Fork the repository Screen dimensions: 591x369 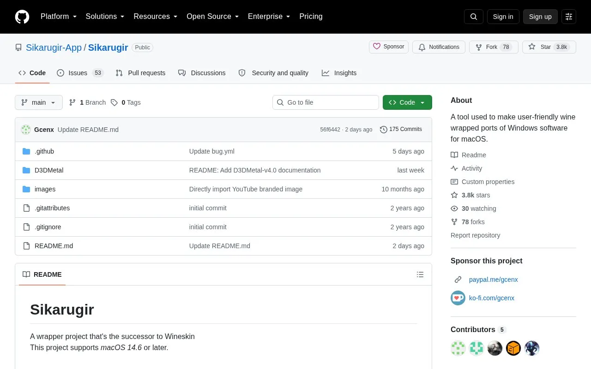point(494,47)
